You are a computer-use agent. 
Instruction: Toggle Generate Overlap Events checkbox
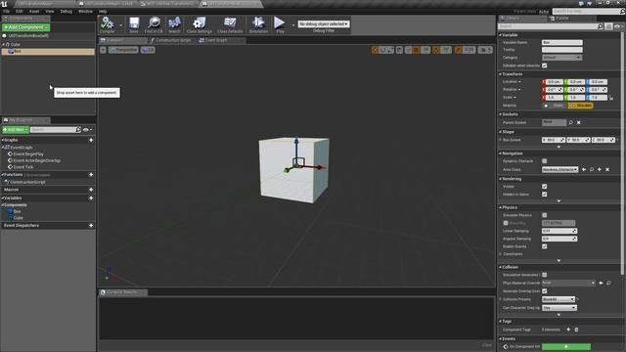point(545,291)
